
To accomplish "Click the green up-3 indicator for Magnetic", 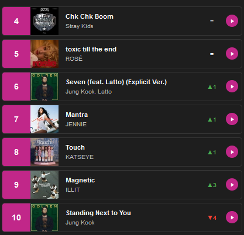I will pos(212,185).
